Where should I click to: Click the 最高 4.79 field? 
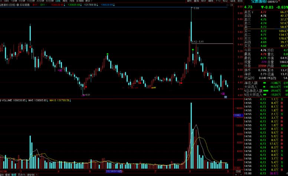255,54
